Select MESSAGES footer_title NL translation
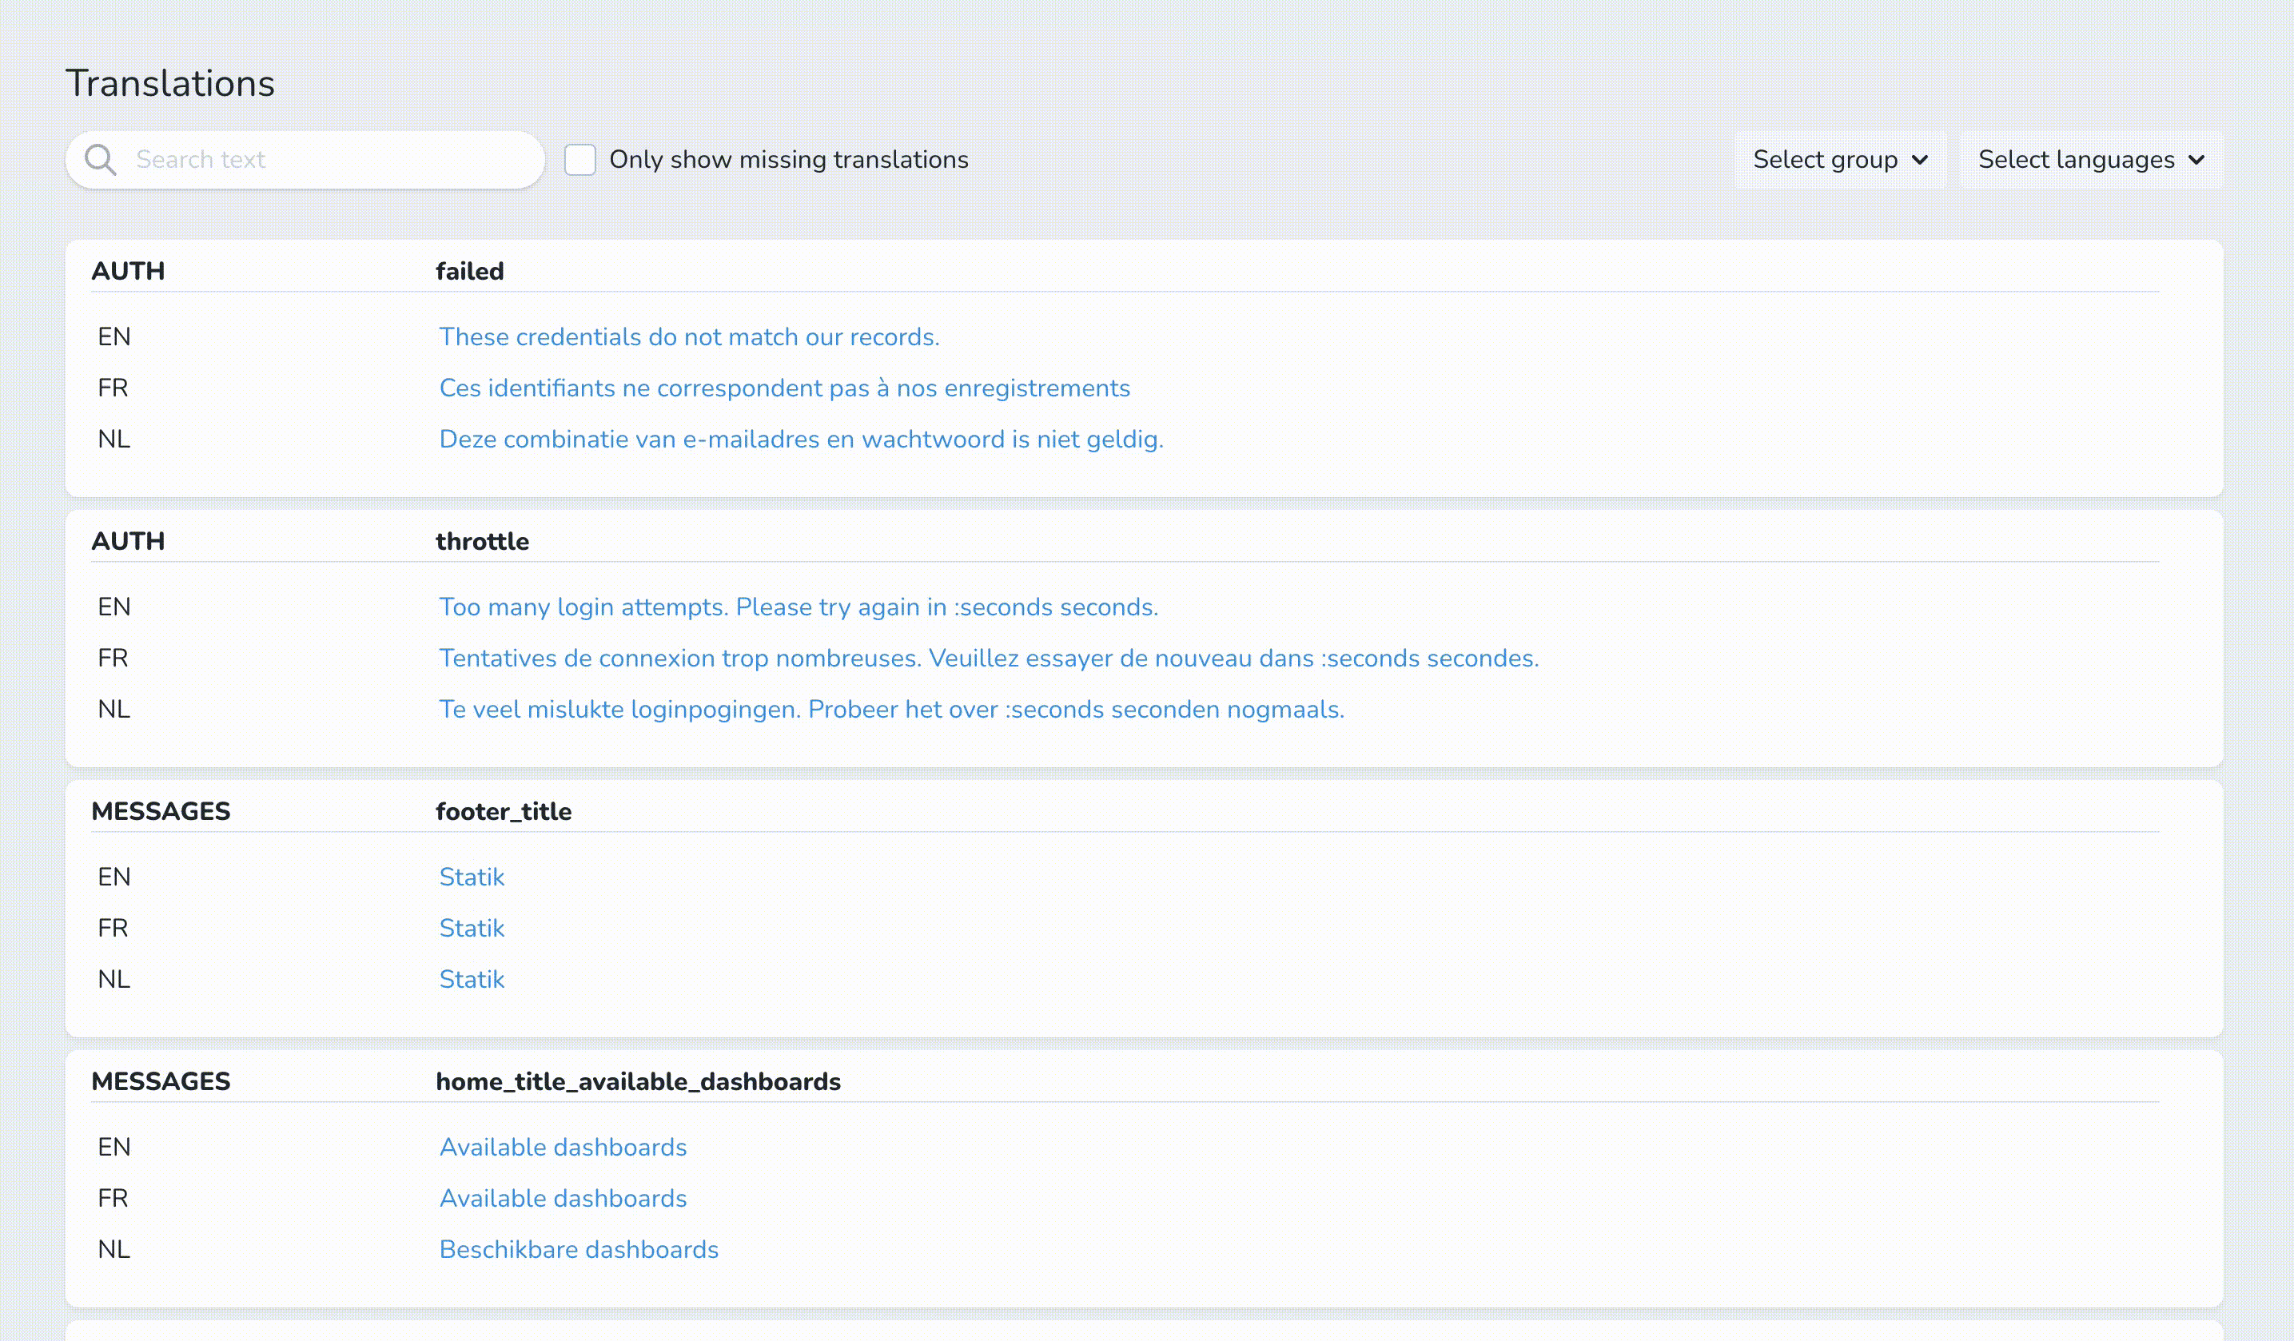 click(x=471, y=981)
